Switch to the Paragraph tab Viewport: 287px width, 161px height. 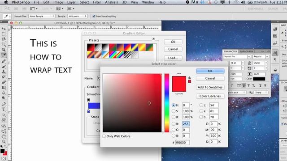pos(246,51)
